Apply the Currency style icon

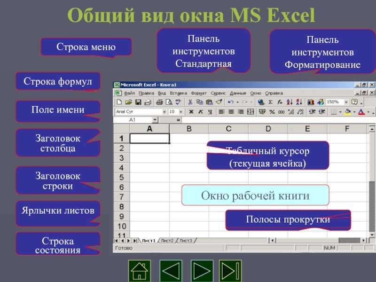(x=262, y=112)
